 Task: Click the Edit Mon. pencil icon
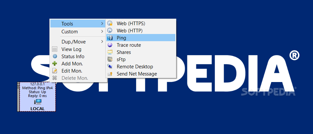55,71
